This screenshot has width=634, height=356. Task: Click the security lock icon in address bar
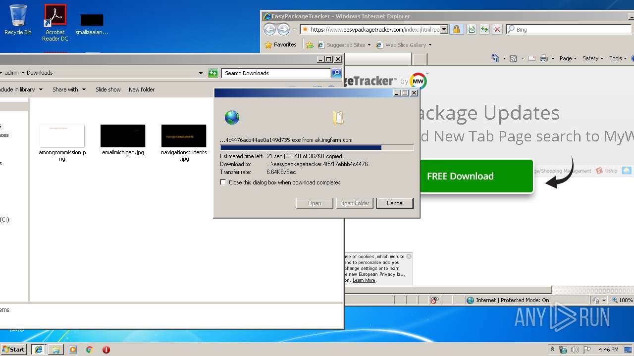456,29
